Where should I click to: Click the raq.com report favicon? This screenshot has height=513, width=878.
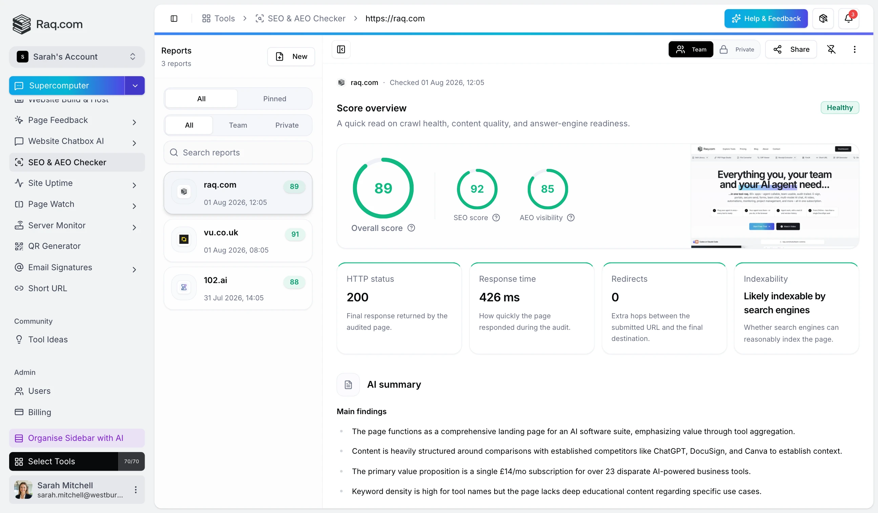pyautogui.click(x=184, y=192)
